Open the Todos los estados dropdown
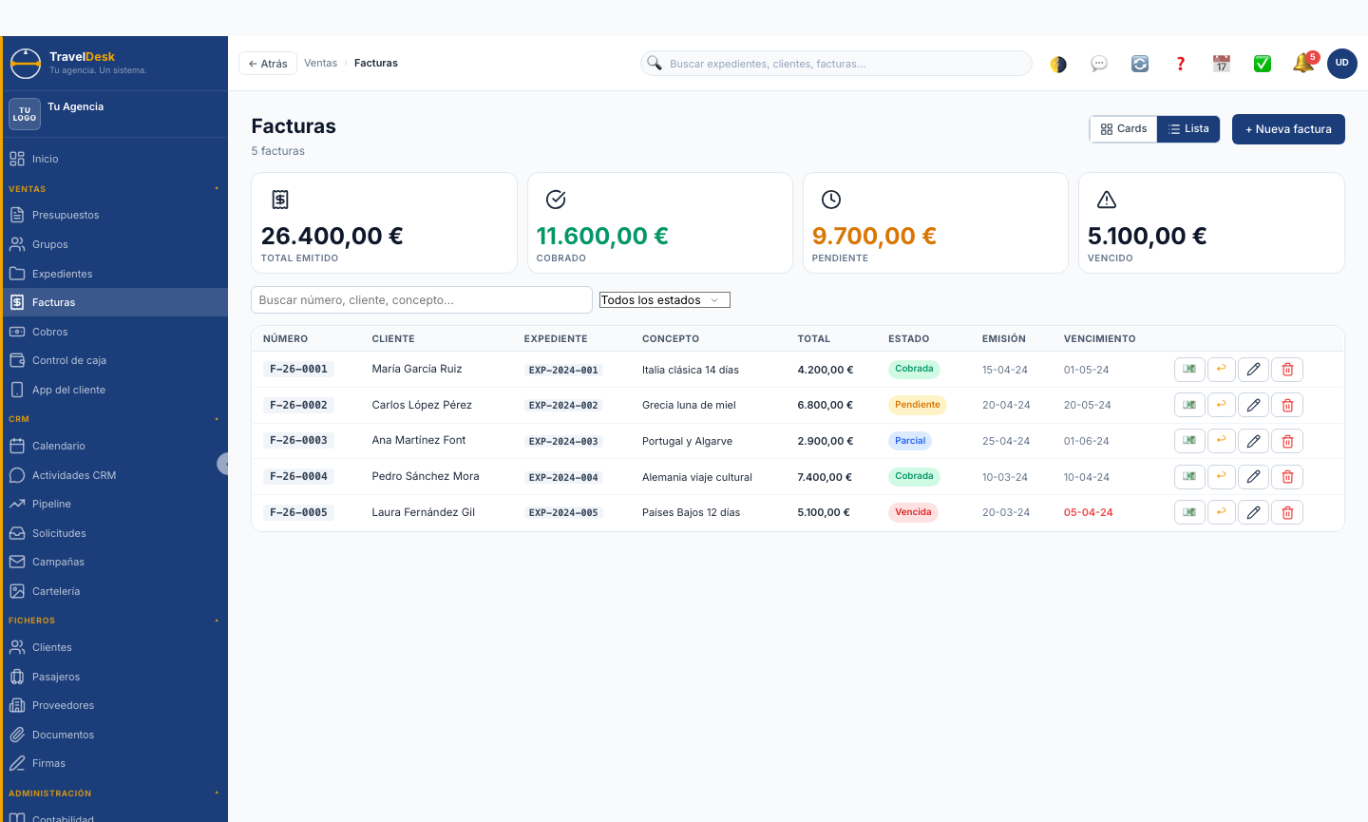The width and height of the screenshot is (1368, 822). point(665,300)
